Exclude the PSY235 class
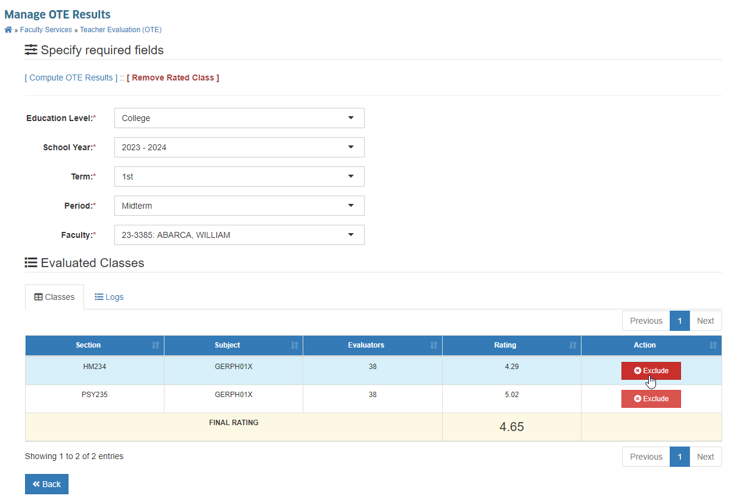The width and height of the screenshot is (743, 502). click(651, 399)
